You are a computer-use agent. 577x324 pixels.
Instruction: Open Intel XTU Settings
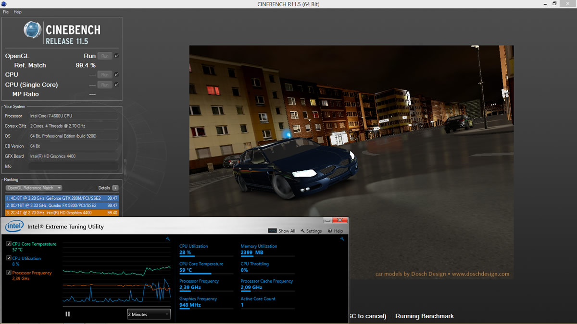click(x=311, y=231)
